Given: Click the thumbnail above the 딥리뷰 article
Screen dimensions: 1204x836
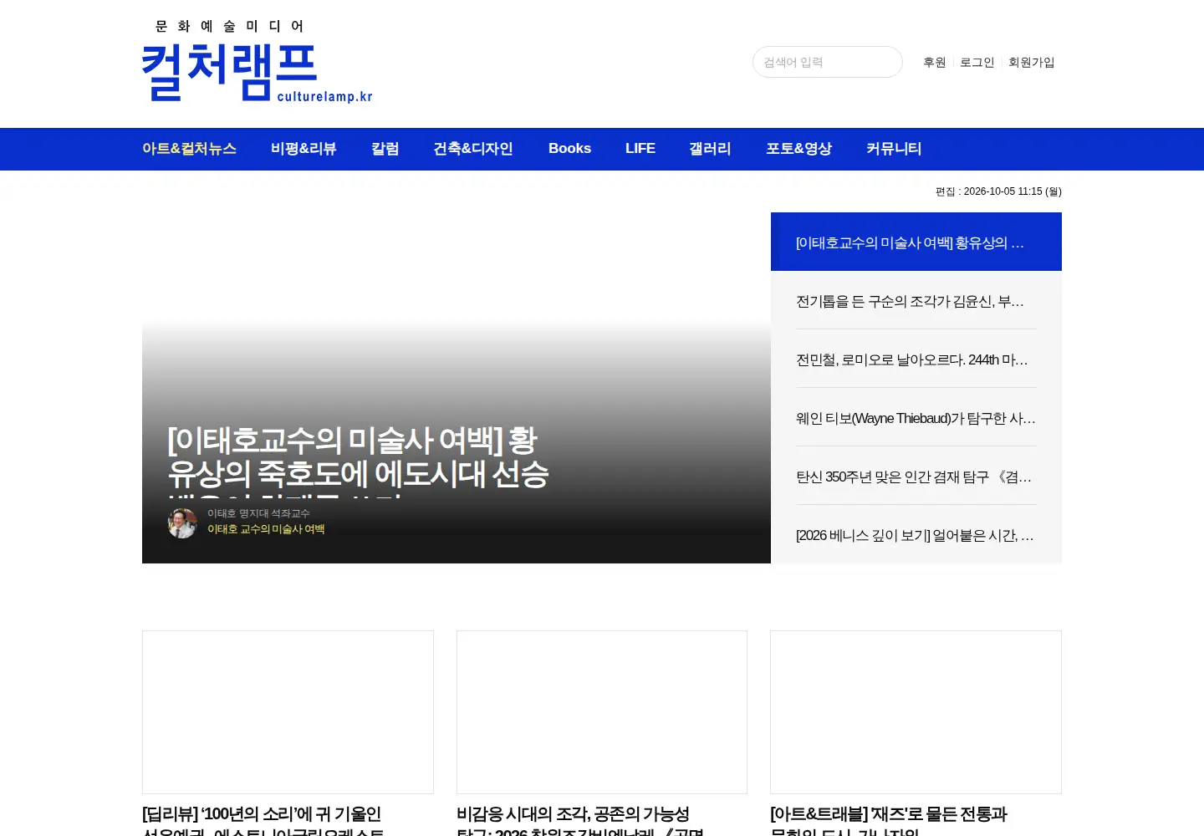Looking at the screenshot, I should 288,712.
